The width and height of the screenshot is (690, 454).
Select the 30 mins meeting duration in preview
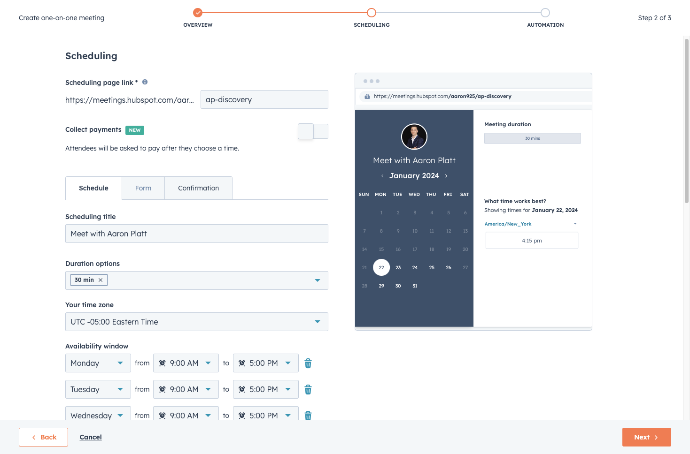(533, 138)
